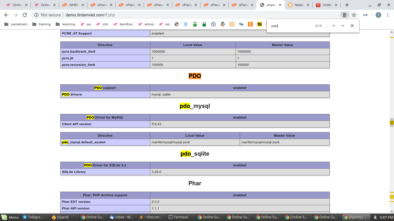
Task: Click the pdo_sqlite section heading
Action: [x=195, y=154]
